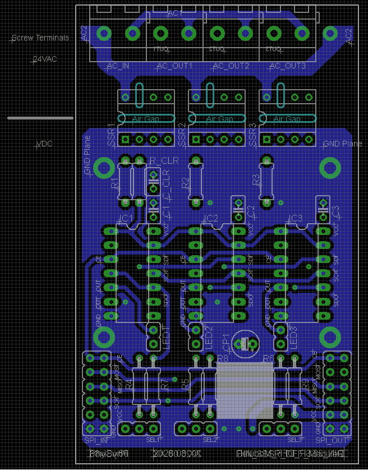The width and height of the screenshot is (368, 470).
Task: Select the 24VAC annotation text
Action: pyautogui.click(x=45, y=59)
